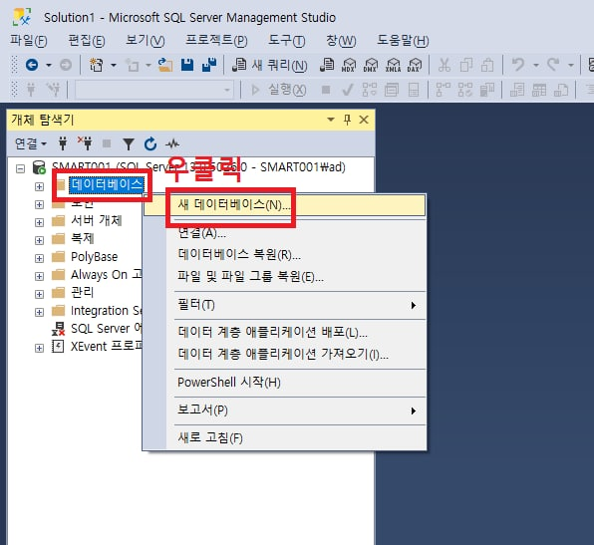Click the Redo arrow icon
Screen dimensions: 594x545
pos(553,65)
